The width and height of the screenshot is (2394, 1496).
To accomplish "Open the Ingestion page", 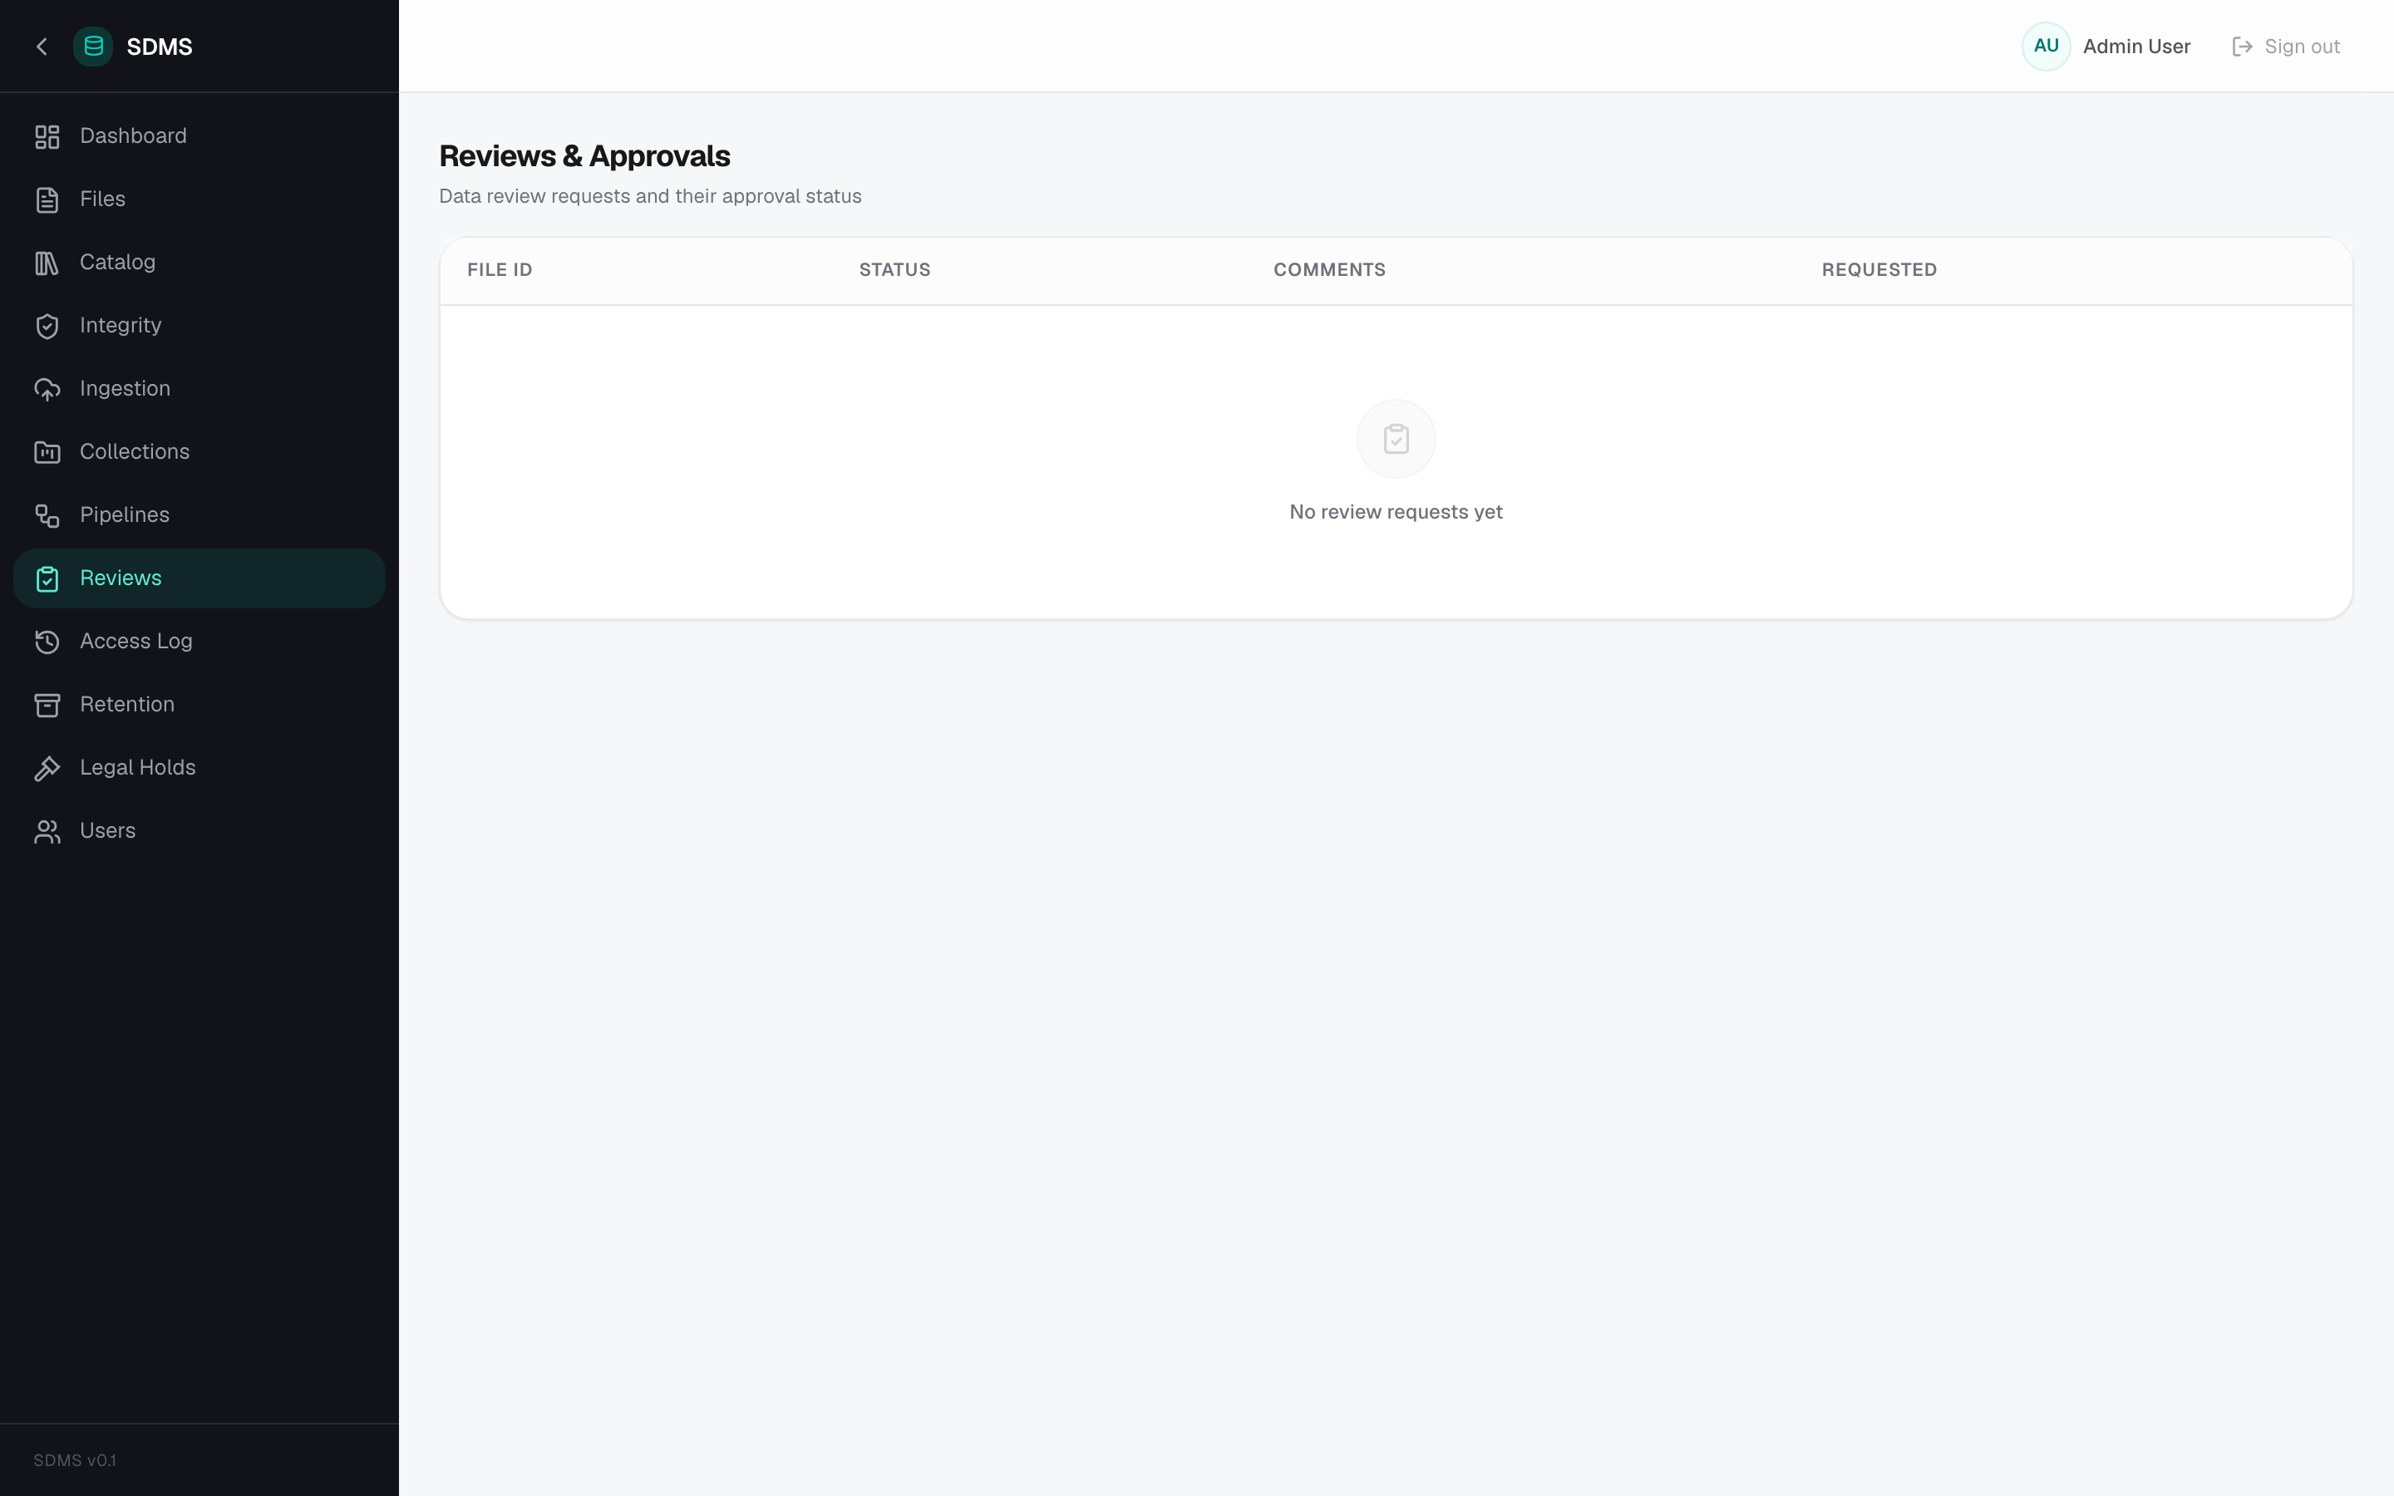I will pyautogui.click(x=199, y=390).
